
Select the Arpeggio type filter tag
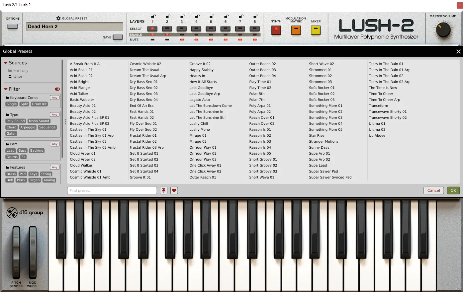(x=28, y=127)
